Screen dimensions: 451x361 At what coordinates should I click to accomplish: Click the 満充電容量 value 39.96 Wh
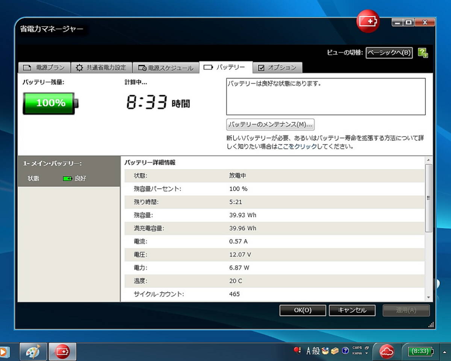(x=243, y=228)
